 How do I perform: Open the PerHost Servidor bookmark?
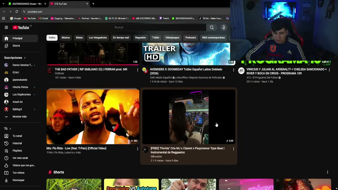[x=89, y=18]
